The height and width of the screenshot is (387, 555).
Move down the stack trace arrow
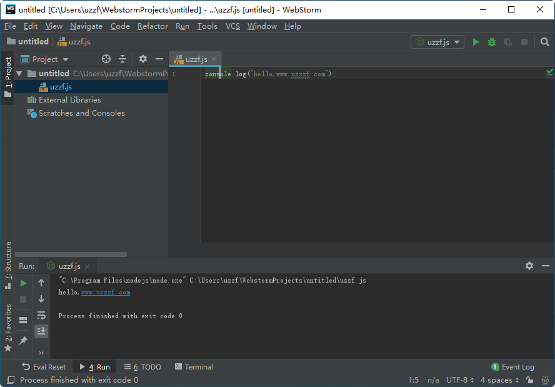41,299
